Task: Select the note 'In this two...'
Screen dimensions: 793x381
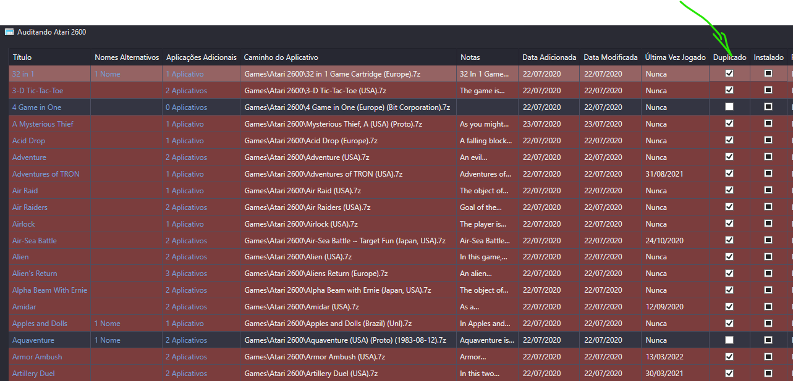Action: [x=482, y=374]
